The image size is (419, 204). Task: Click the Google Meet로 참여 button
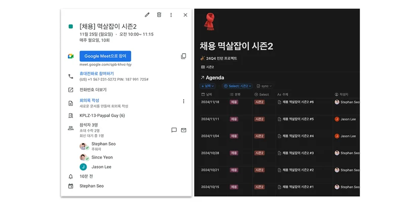pyautogui.click(x=105, y=56)
